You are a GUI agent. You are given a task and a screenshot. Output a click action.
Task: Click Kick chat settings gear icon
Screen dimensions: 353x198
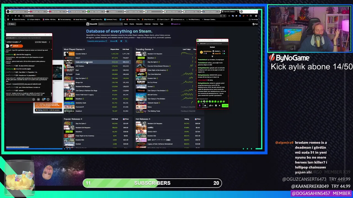220,106
